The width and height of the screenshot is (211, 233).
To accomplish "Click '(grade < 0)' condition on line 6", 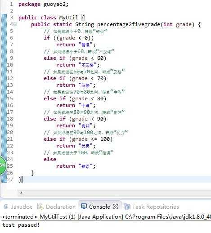I will click(73, 38).
